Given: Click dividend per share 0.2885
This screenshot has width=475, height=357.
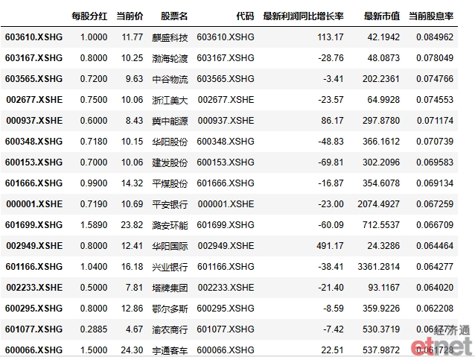Looking at the screenshot, I should [94, 329].
